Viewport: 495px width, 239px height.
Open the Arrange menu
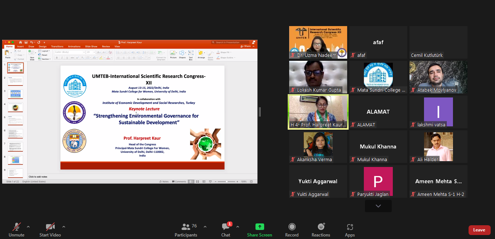[201, 55]
